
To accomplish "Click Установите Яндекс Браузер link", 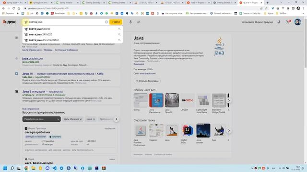I will (257, 22).
